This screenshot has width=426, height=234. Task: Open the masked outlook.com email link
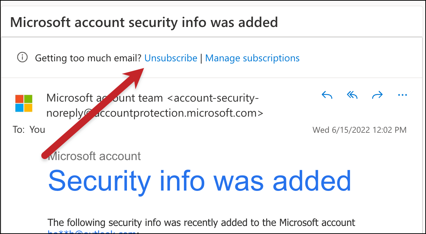pos(92,232)
